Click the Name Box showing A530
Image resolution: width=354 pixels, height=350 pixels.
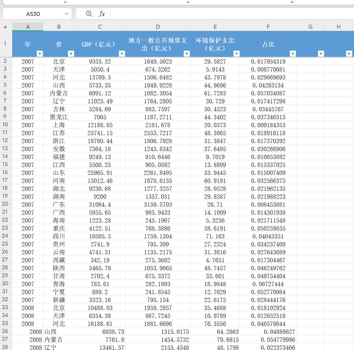[33, 14]
